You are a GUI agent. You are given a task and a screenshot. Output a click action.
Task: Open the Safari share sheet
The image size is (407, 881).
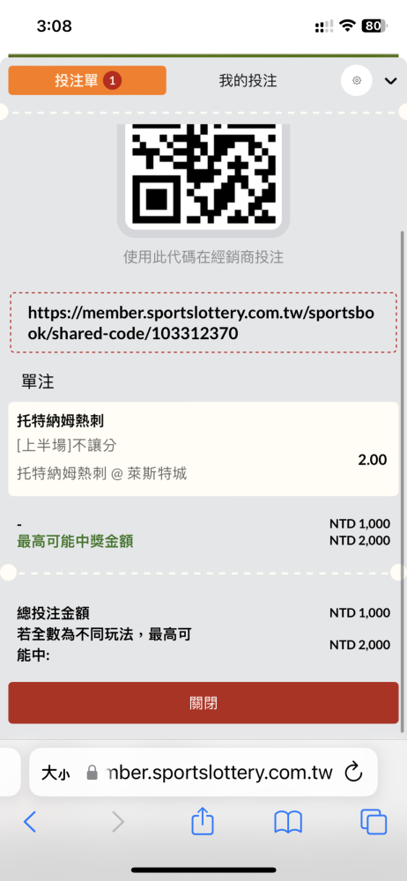[x=203, y=821]
